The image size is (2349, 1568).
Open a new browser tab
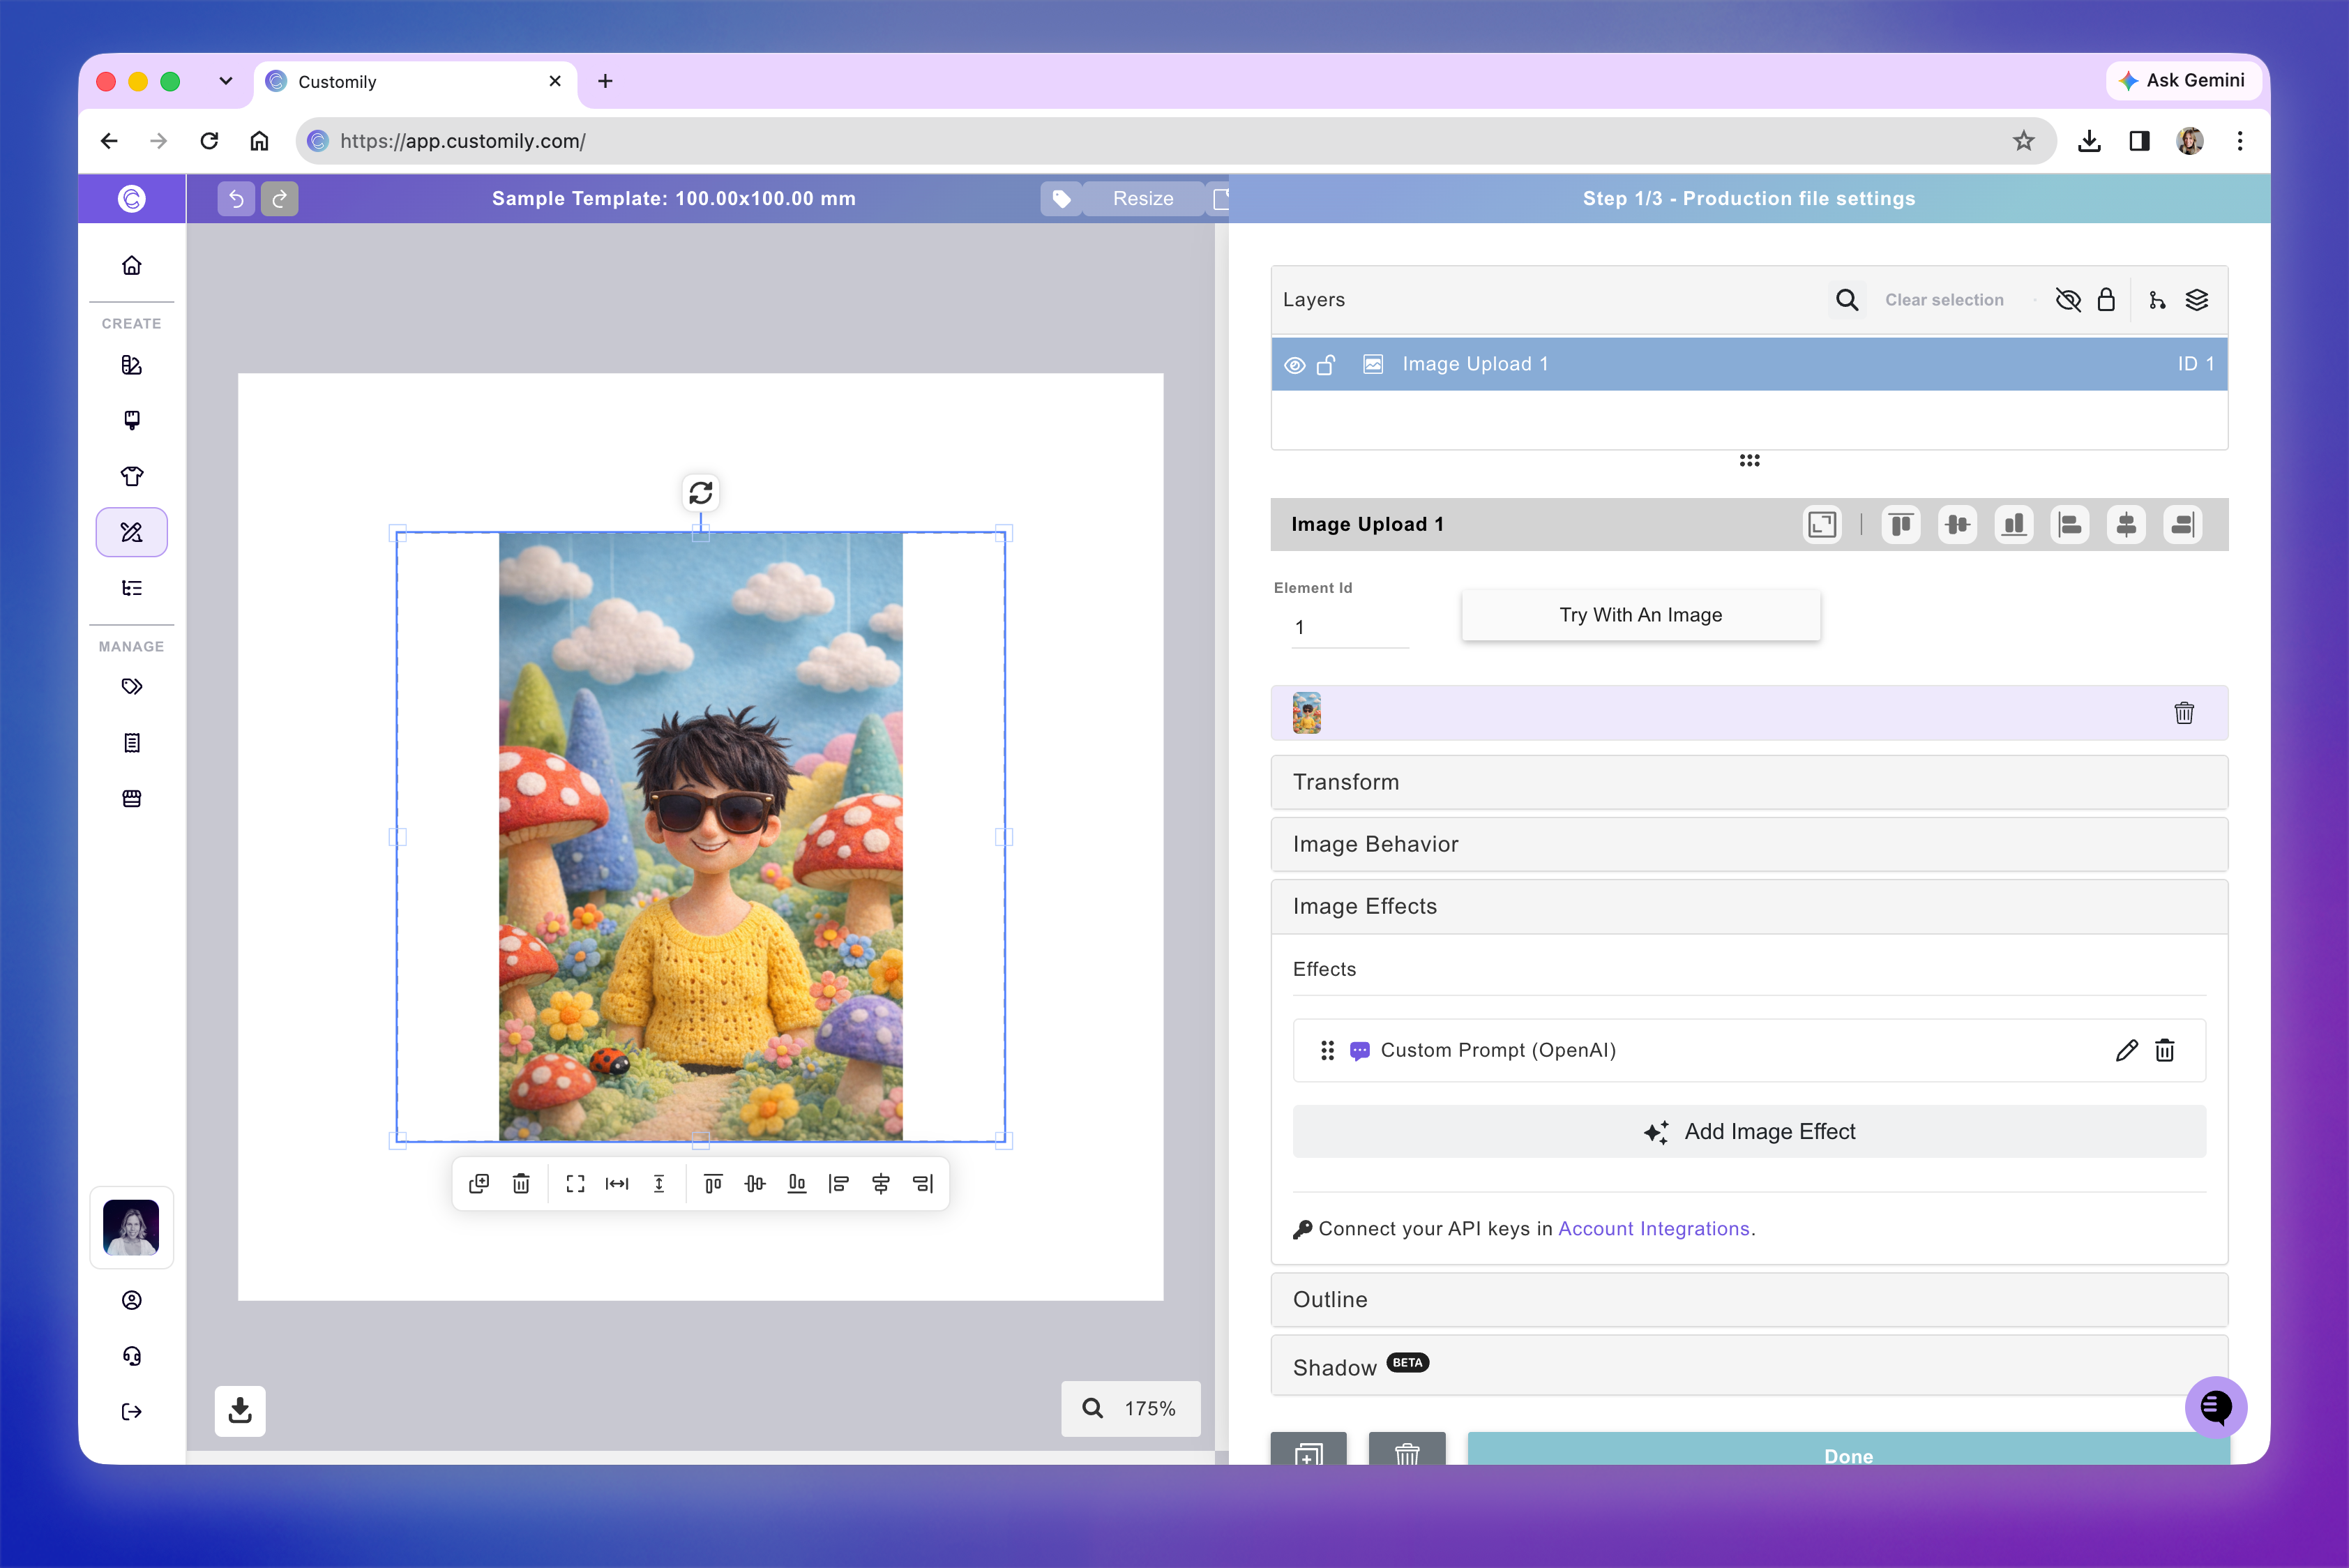(x=605, y=81)
